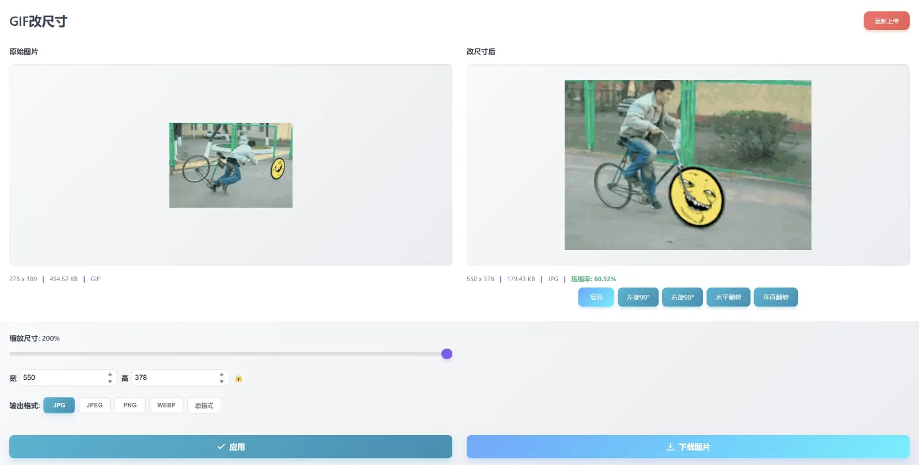Screen dimensions: 919x465
Task: Apply the resize with 应用 button
Action: point(230,447)
